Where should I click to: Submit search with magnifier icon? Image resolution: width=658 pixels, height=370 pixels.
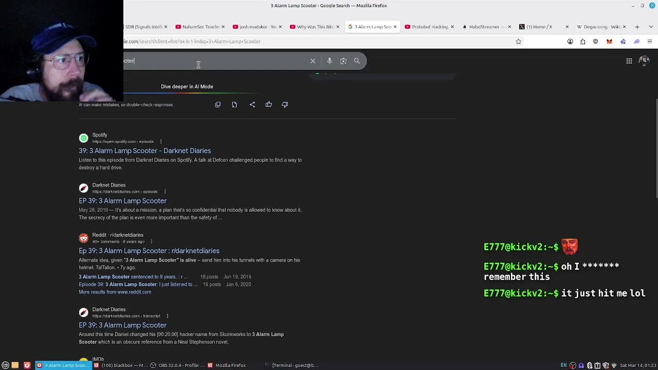coord(357,61)
